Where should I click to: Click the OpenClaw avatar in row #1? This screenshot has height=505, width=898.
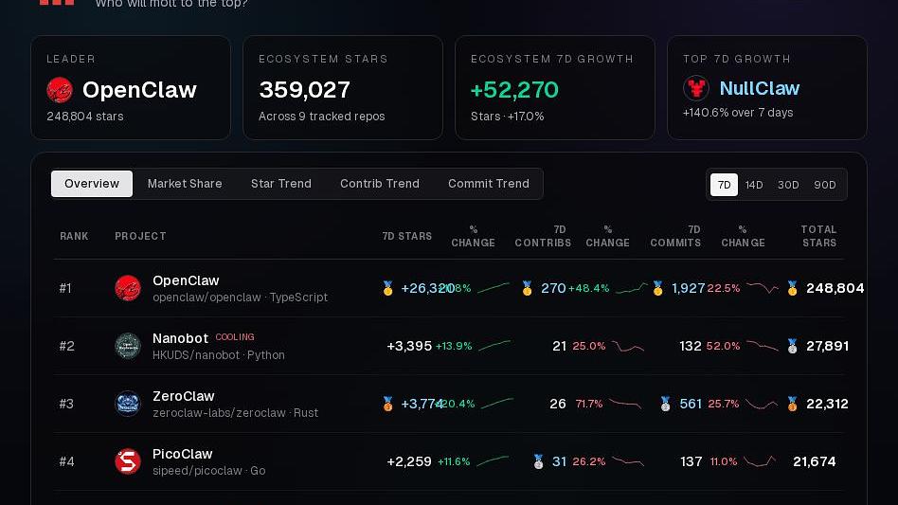pyautogui.click(x=128, y=288)
